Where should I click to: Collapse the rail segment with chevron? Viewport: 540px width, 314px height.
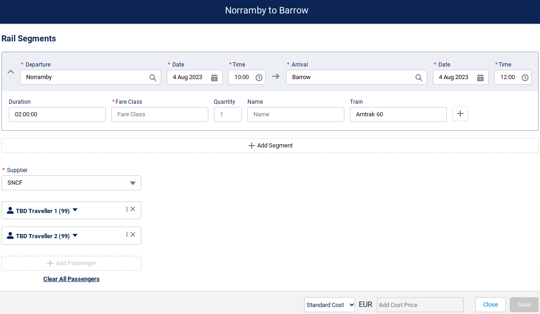[11, 72]
